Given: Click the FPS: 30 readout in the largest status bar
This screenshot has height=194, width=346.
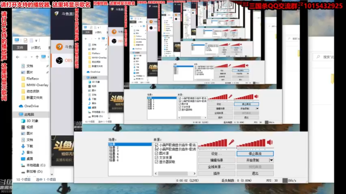Looking at the screenshot, I should (272, 180).
